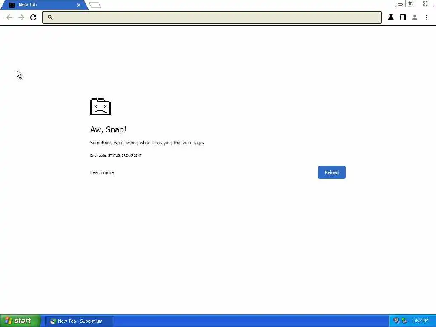The image size is (436, 327).
Task: Open a new tab with the tab strip button
Action: pyautogui.click(x=95, y=5)
